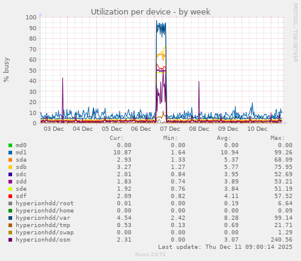Click the md1 blue legend swatch
The height and width of the screenshot is (261, 301).
(10, 153)
